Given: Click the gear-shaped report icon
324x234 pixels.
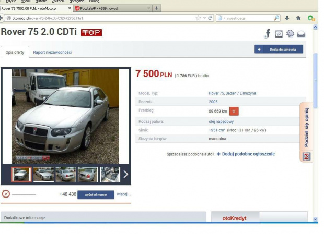Looking at the screenshot, I should click(x=290, y=33).
